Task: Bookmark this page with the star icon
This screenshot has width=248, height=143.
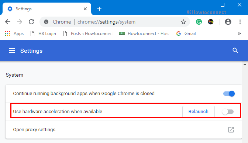Action: (x=183, y=22)
